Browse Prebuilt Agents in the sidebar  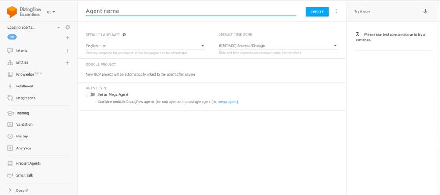[x=29, y=163]
